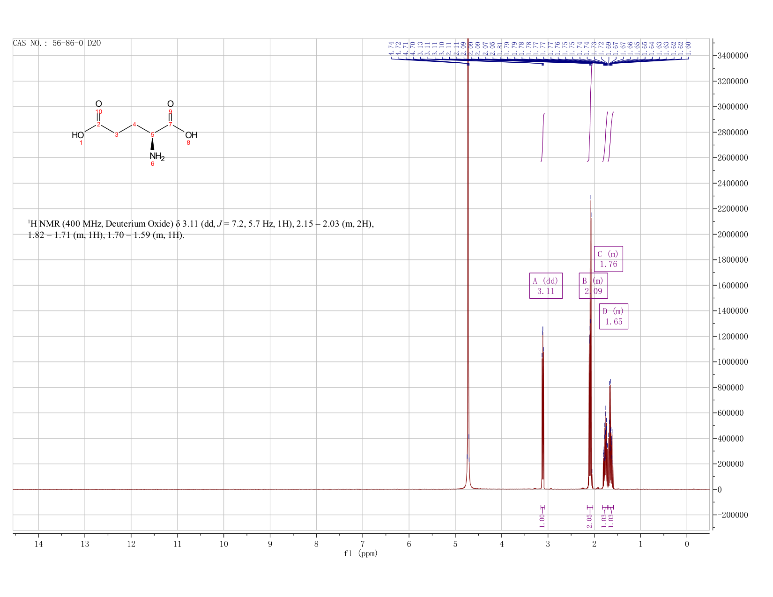
Task: Click the integral value 2.05 below the 2.09 peak
Action: pos(590,520)
